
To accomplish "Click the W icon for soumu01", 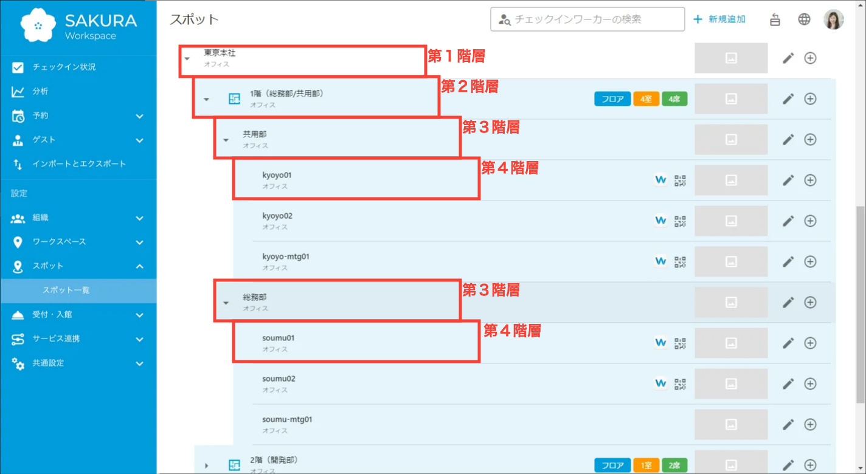I will (660, 343).
